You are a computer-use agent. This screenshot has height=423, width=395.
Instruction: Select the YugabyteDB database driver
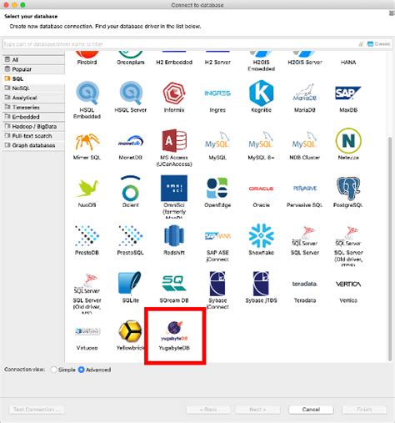point(174,335)
